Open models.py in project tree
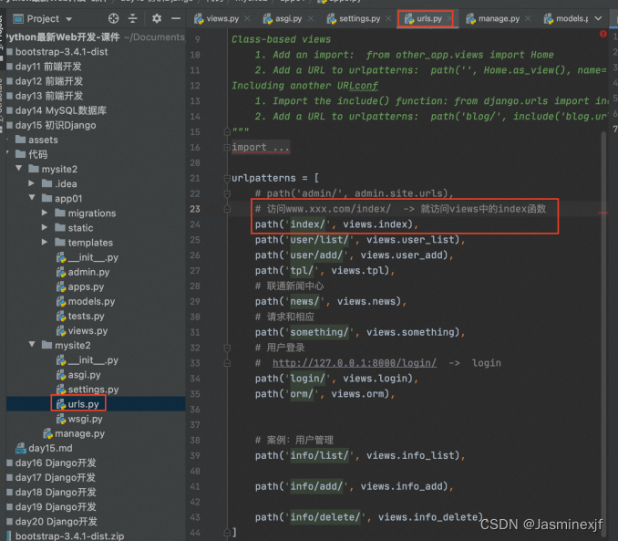Image resolution: width=618 pixels, height=541 pixels. [x=86, y=301]
